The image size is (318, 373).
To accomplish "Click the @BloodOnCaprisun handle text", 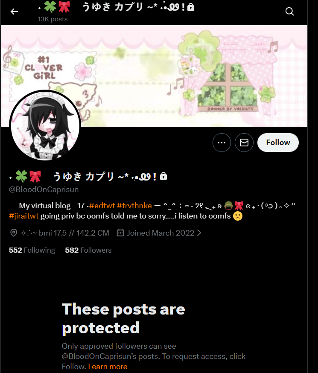I will (x=44, y=189).
